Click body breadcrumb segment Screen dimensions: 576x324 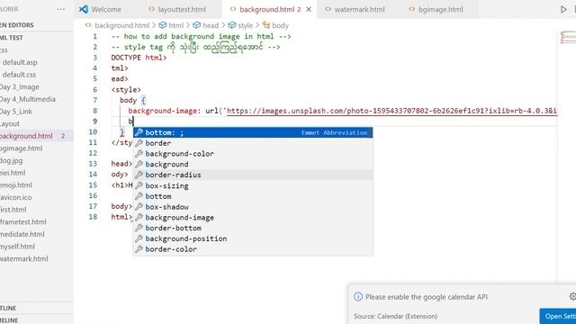click(280, 25)
